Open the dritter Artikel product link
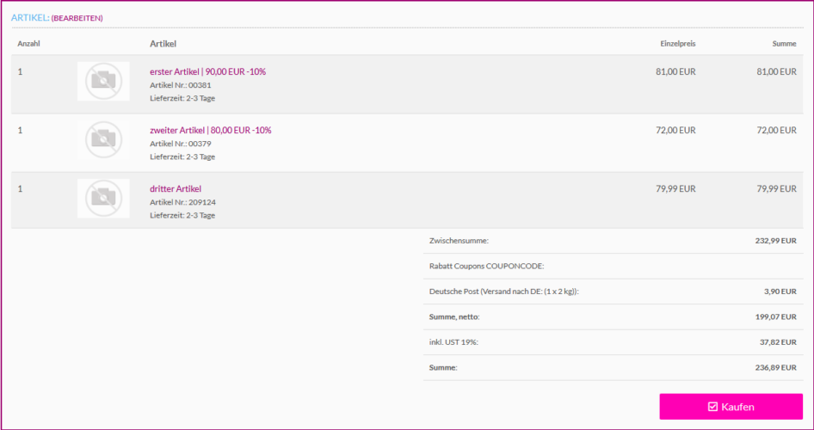Screen dimensions: 814x430 point(176,189)
